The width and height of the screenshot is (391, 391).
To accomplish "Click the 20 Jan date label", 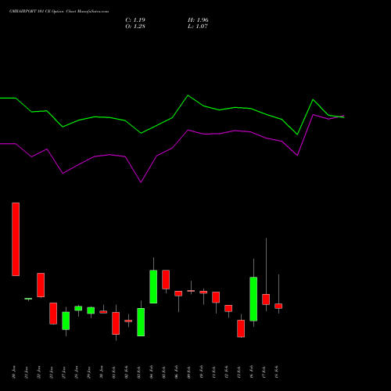I will pyautogui.click(x=14, y=372).
